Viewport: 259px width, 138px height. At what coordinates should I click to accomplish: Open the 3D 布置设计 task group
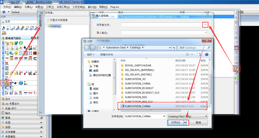tap(22, 104)
